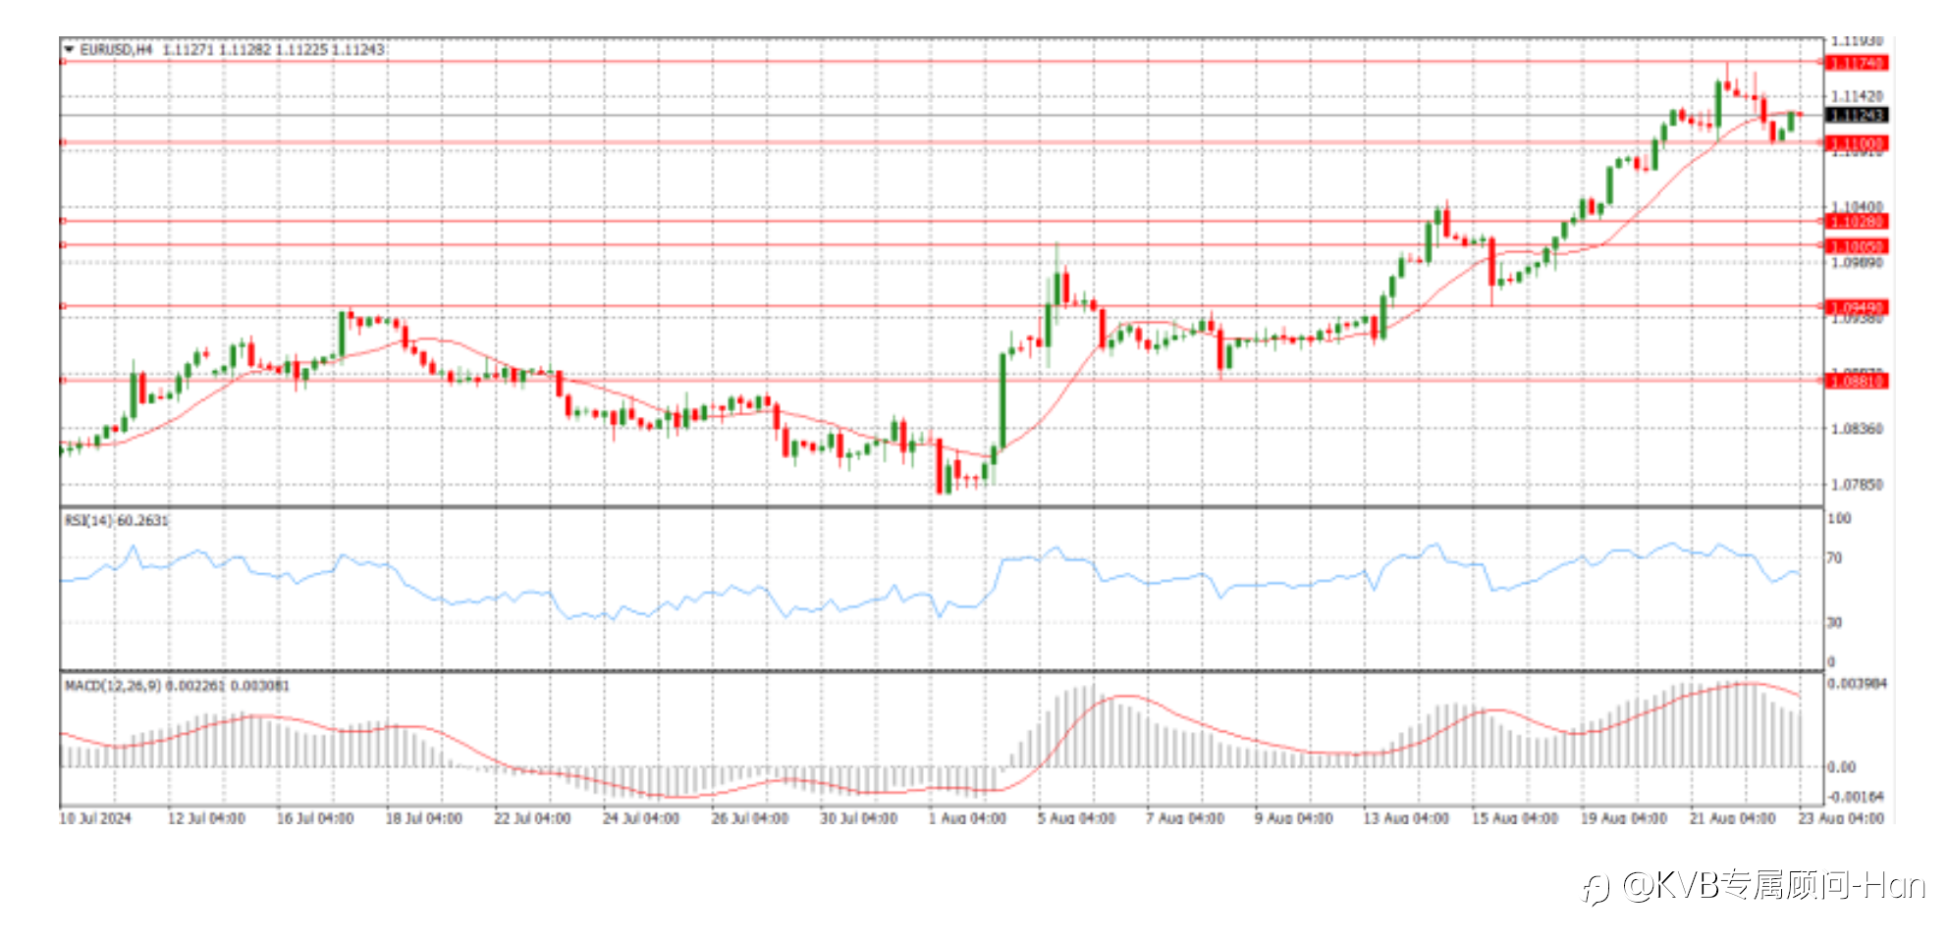Viewport: 1948px width, 940px height.
Task: Click the RSI 70 level label
Action: point(1834,558)
